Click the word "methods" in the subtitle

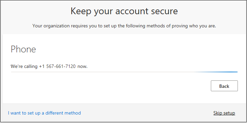tap(156, 26)
